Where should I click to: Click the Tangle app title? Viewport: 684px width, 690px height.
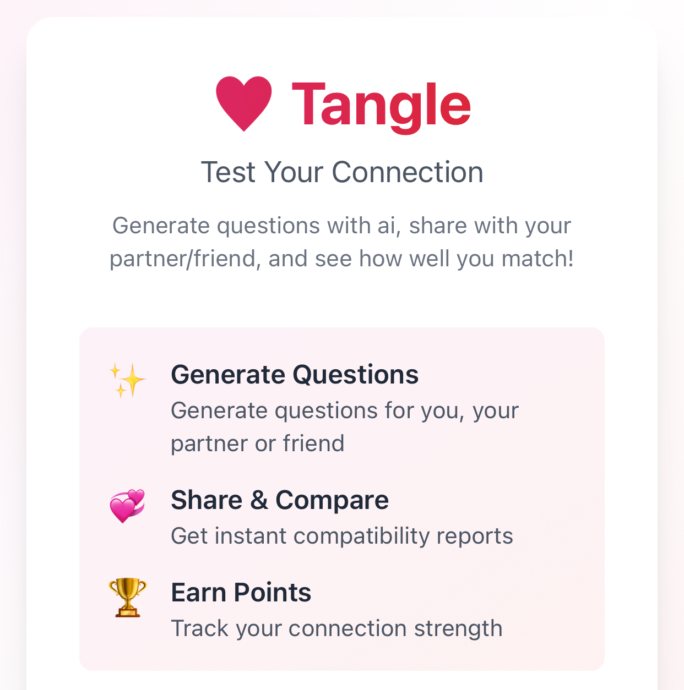tap(381, 105)
